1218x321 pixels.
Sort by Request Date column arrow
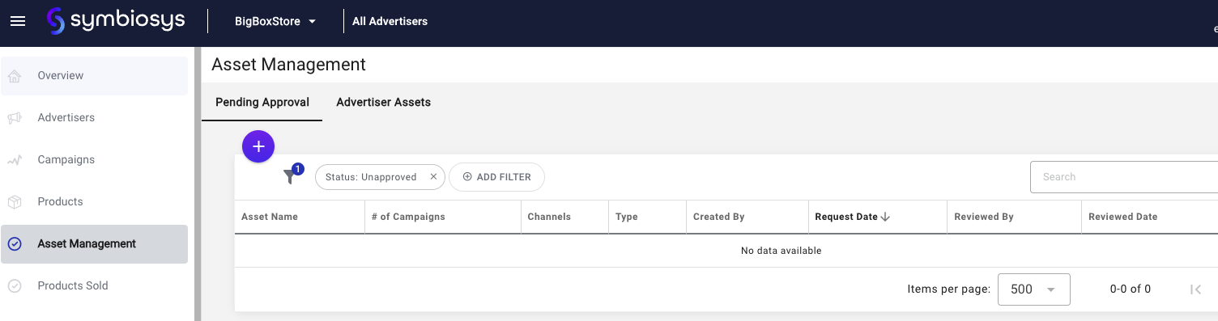pos(885,217)
